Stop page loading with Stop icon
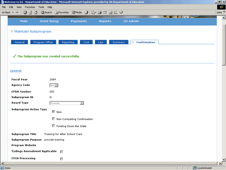This screenshot has height=170, width=226. 25,12
